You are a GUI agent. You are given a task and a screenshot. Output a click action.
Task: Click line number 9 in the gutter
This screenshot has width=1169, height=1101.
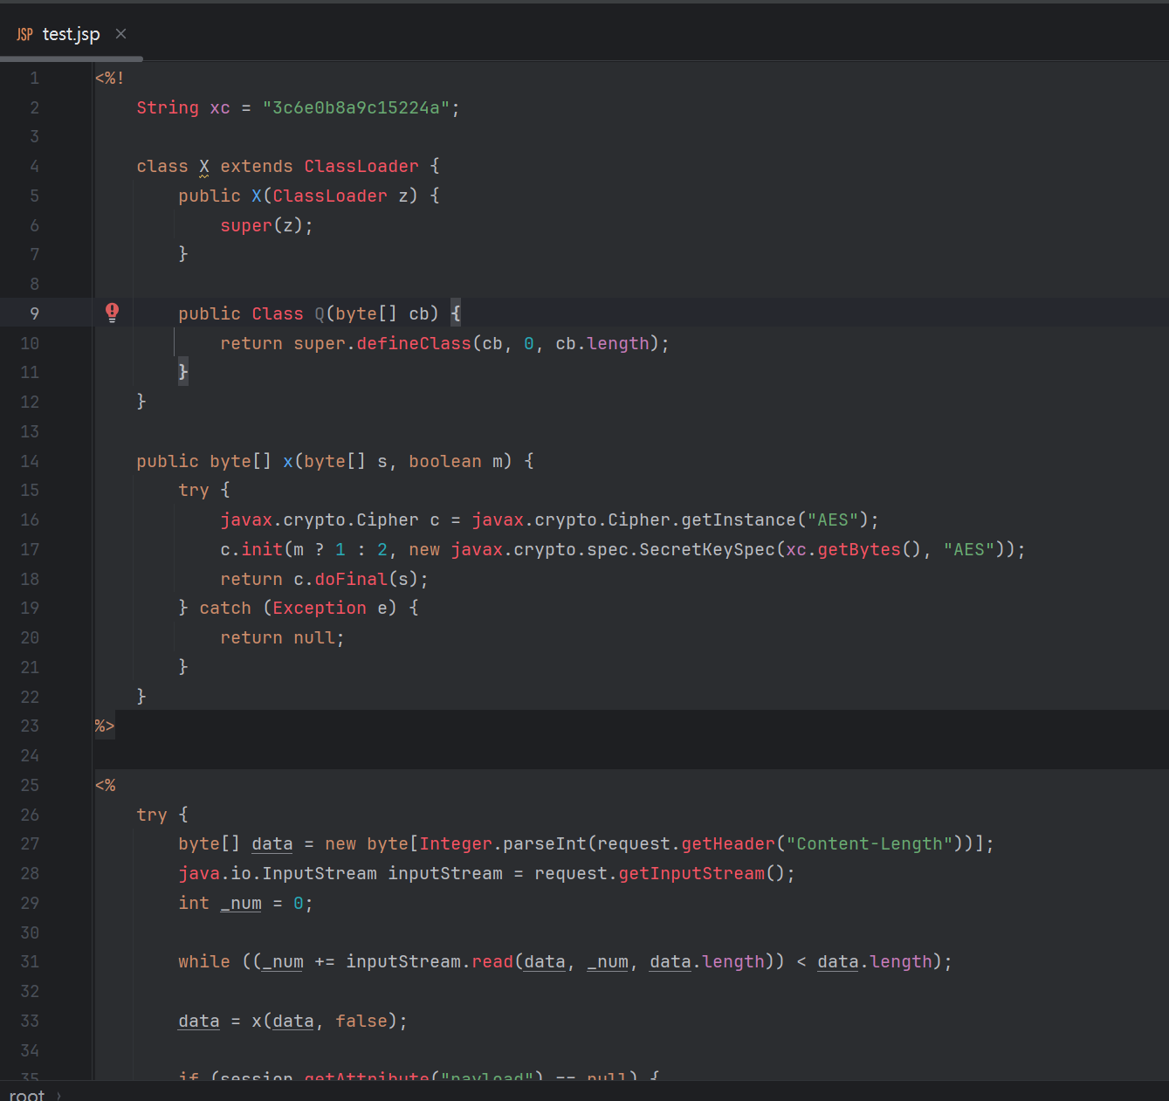(35, 313)
